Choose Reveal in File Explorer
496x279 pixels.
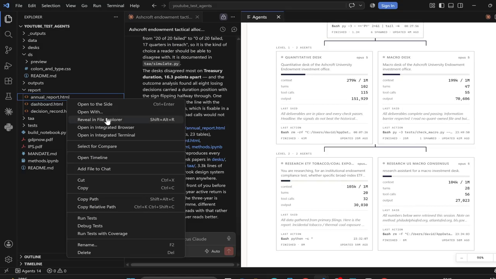click(x=126, y=119)
